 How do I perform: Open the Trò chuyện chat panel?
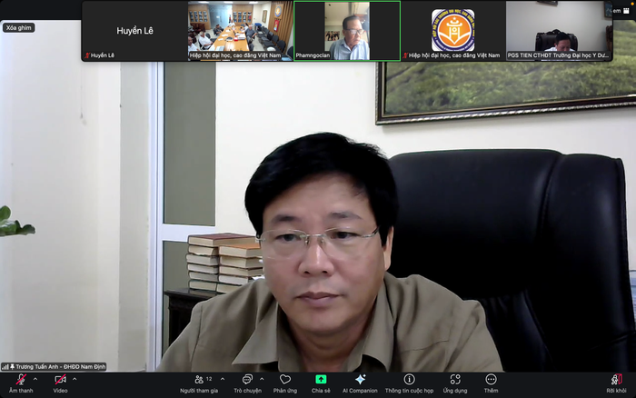247,383
